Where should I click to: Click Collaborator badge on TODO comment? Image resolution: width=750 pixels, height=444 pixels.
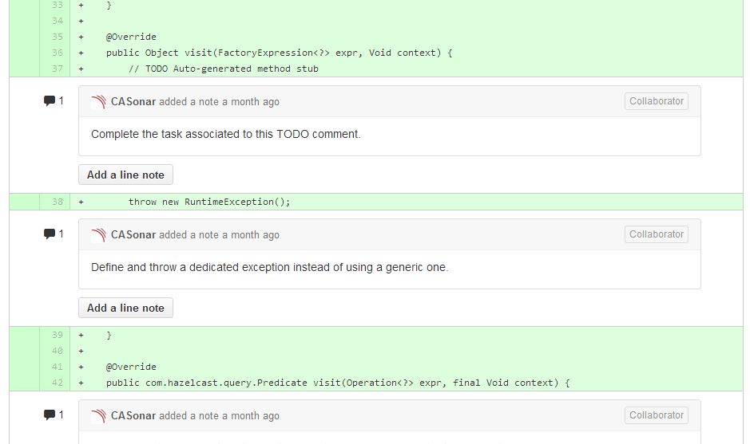[x=656, y=101]
